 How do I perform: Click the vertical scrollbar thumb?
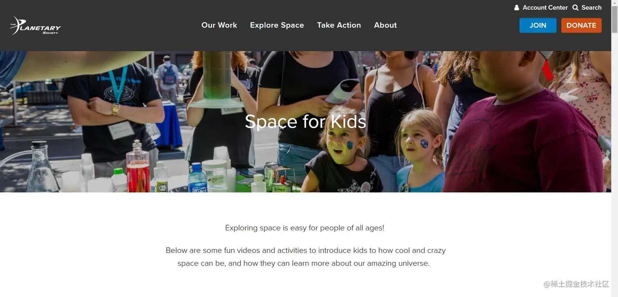coord(614,20)
